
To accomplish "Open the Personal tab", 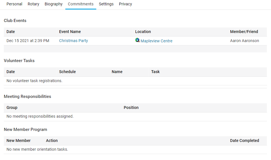I will tap(14, 4).
